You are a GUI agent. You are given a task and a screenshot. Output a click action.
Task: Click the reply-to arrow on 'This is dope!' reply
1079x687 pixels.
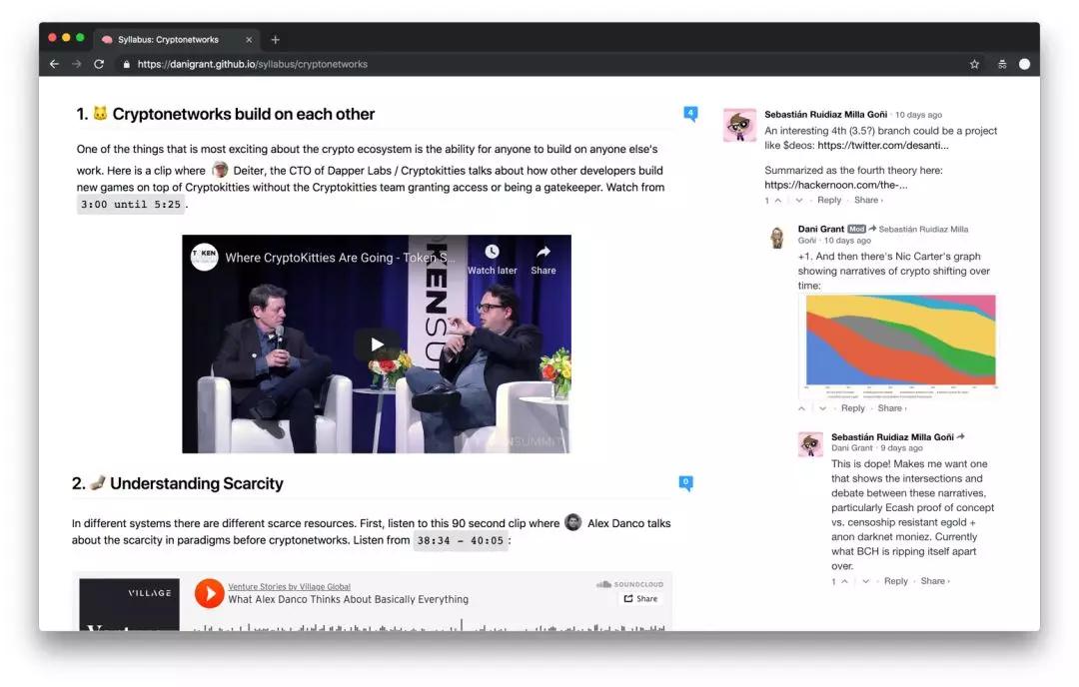(961, 436)
